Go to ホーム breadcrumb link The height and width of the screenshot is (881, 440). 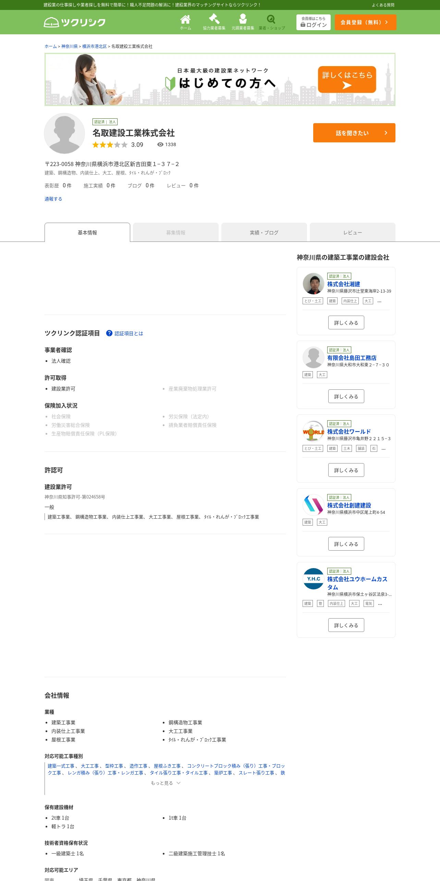(x=50, y=46)
